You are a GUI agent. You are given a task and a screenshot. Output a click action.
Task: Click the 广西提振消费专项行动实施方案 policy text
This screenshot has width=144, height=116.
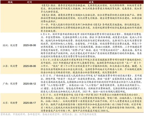(x=91, y=84)
